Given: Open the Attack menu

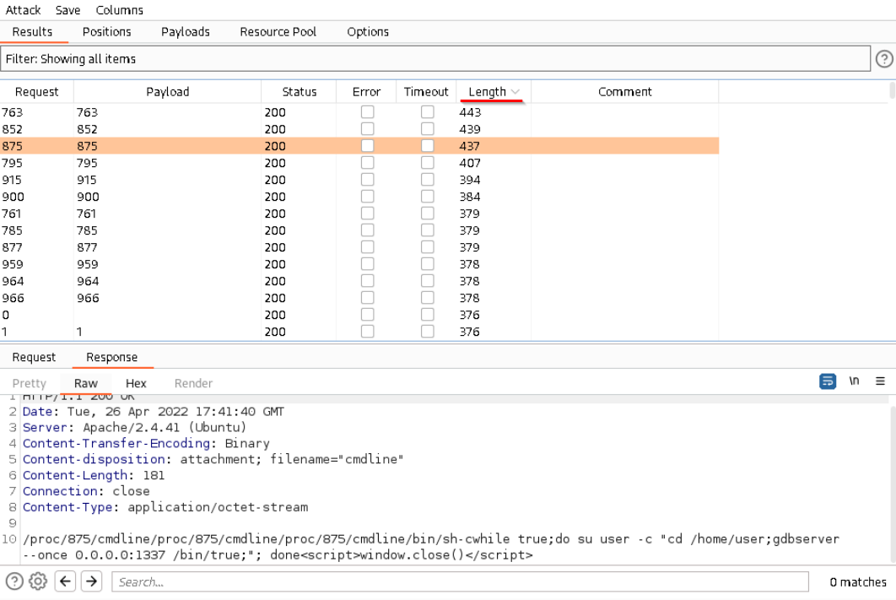Looking at the screenshot, I should click(23, 10).
